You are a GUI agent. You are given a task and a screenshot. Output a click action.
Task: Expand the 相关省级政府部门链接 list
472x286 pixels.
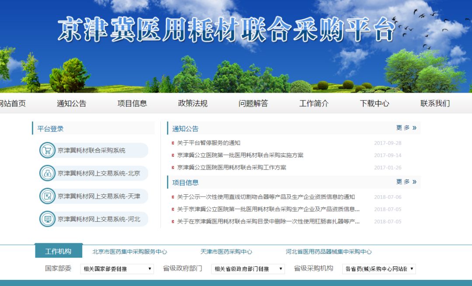pyautogui.click(x=247, y=269)
